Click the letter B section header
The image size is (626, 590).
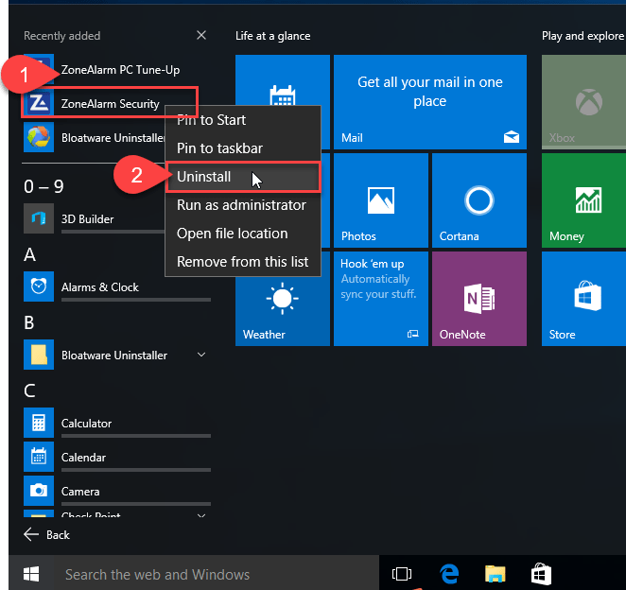coord(29,322)
